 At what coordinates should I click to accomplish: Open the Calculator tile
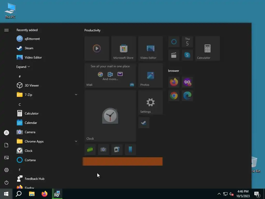pyautogui.click(x=208, y=48)
